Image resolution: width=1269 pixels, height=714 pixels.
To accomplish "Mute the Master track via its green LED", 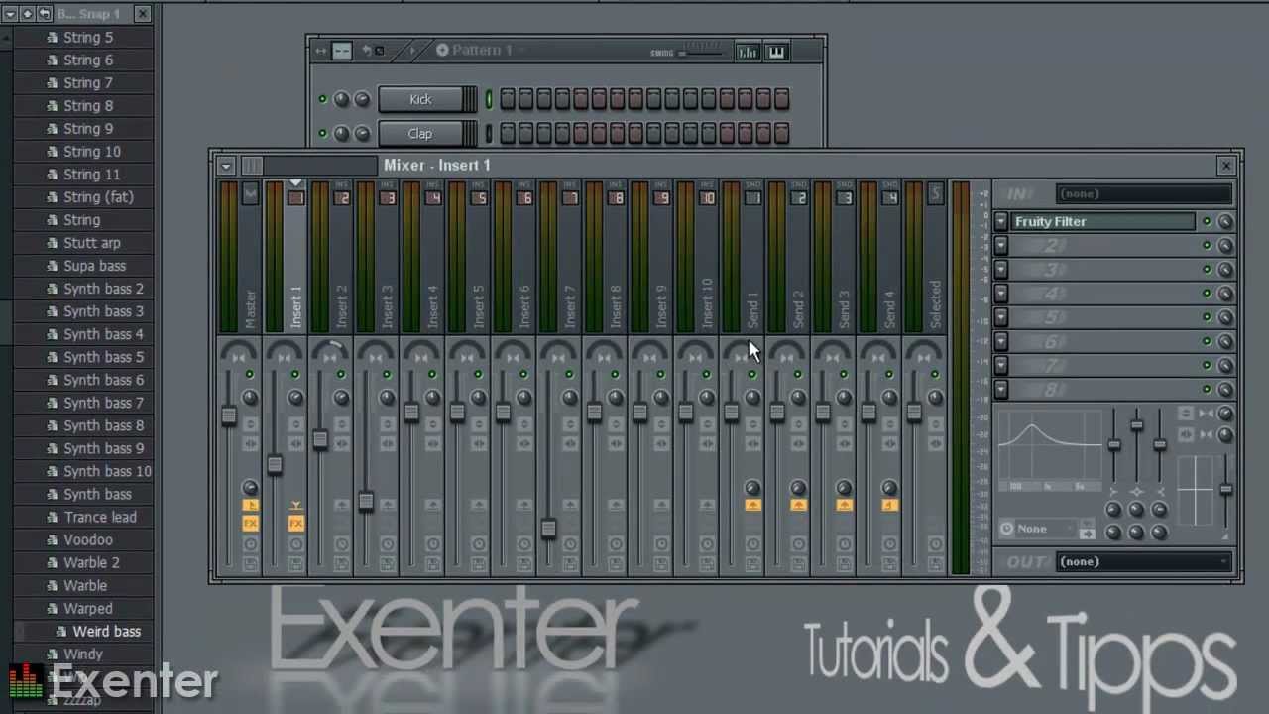I will pos(250,374).
